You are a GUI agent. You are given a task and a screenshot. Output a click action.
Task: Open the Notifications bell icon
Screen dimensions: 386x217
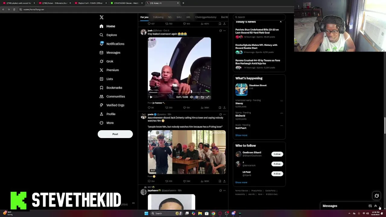click(101, 44)
